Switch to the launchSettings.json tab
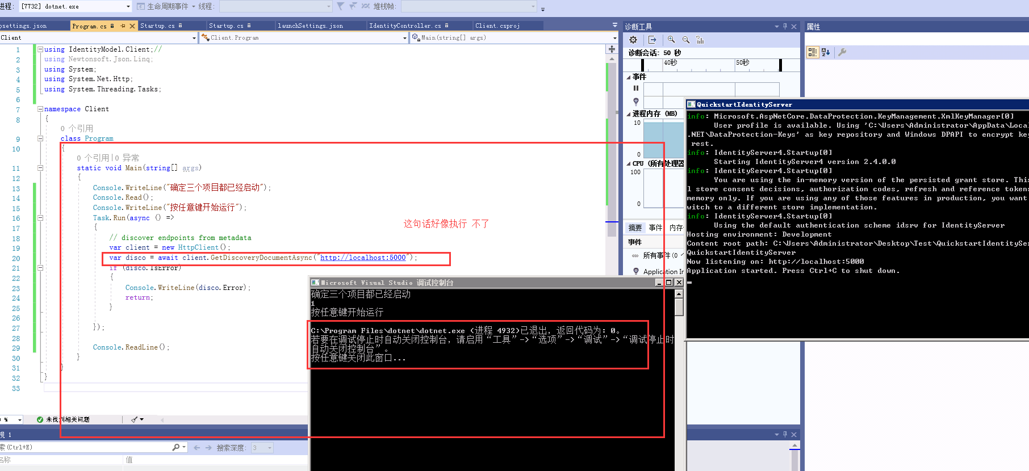The image size is (1029, 471). coord(310,26)
